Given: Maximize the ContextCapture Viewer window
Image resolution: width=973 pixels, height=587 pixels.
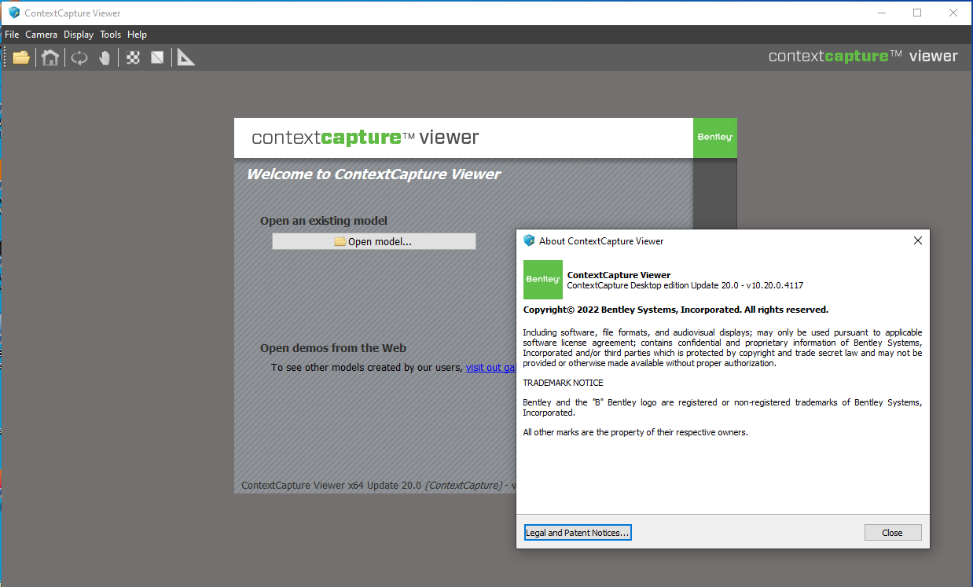Looking at the screenshot, I should (x=917, y=13).
